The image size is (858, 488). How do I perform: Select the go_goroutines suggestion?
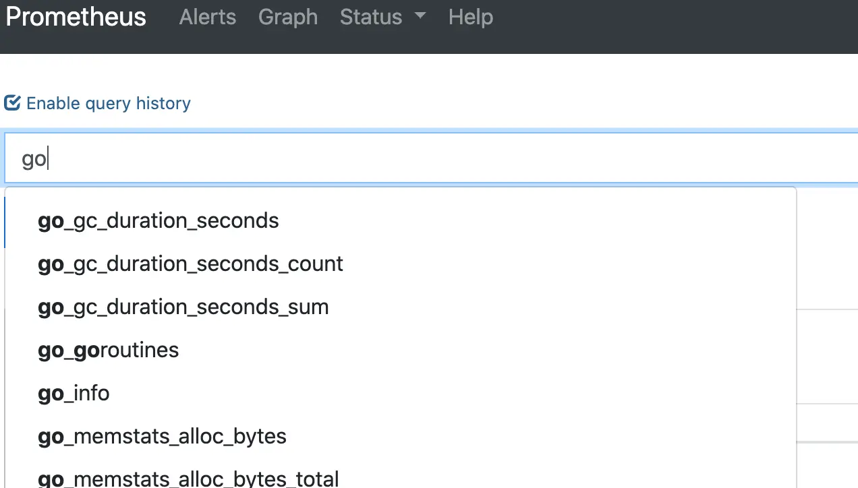[x=108, y=350]
